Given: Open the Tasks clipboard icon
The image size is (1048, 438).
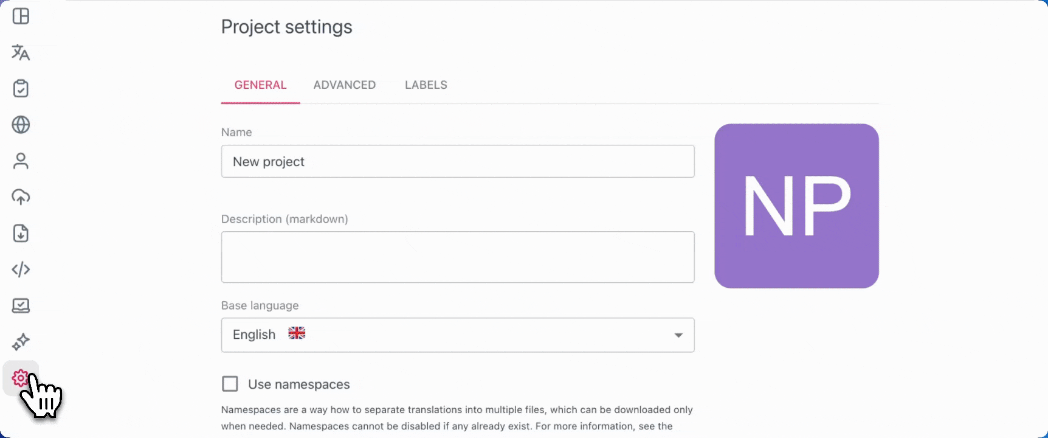Looking at the screenshot, I should tap(21, 89).
